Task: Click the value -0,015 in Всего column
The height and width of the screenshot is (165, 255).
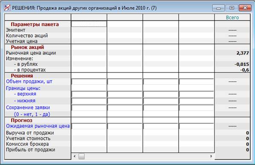Action: tap(241, 64)
